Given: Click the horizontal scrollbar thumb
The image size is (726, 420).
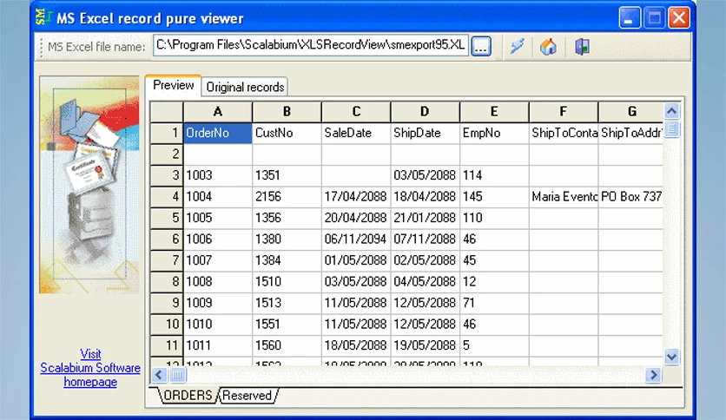Looking at the screenshot, I should pos(177,375).
